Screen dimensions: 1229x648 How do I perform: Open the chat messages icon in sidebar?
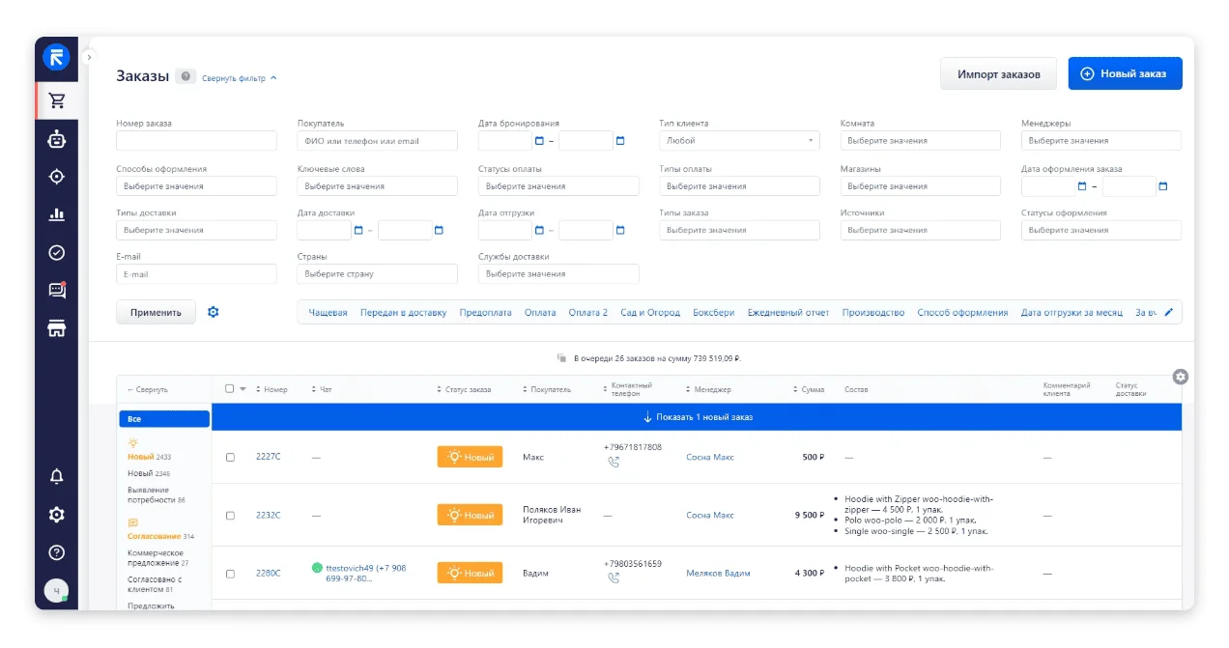(56, 290)
